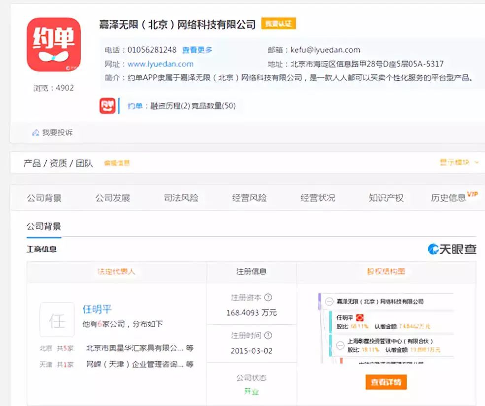Screen dimensions: 485x406
Task: Click the 任明平 legal representative link
Action: (x=98, y=310)
